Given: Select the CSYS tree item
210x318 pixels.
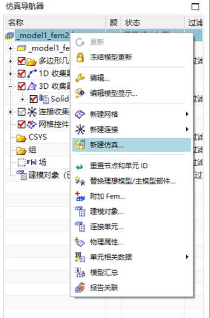Looking at the screenshot, I should click(x=38, y=137).
